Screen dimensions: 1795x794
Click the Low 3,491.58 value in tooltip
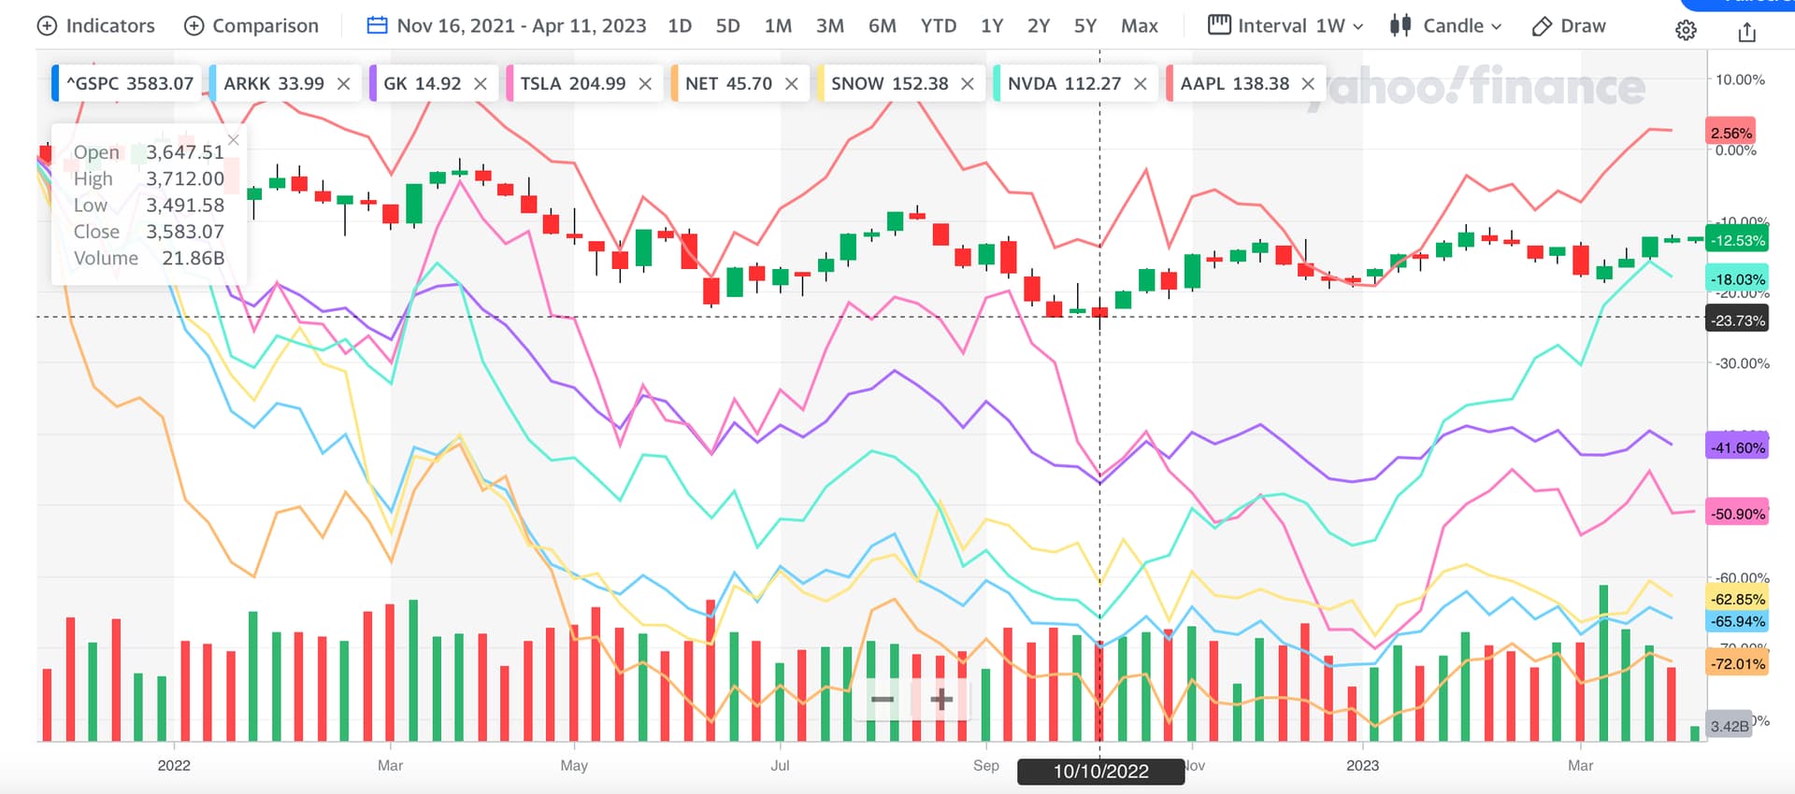click(x=185, y=205)
